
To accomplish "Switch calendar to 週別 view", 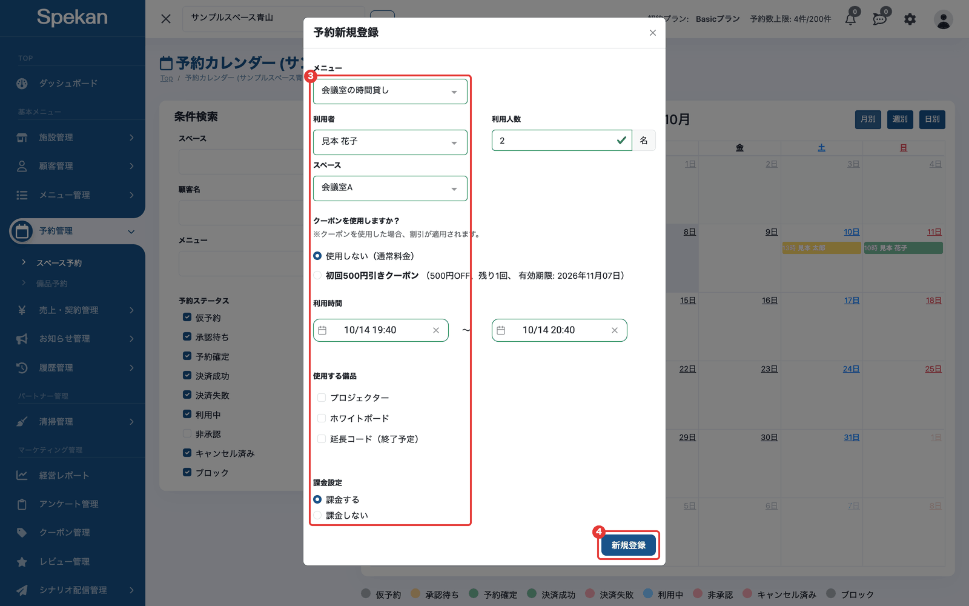I will click(900, 119).
